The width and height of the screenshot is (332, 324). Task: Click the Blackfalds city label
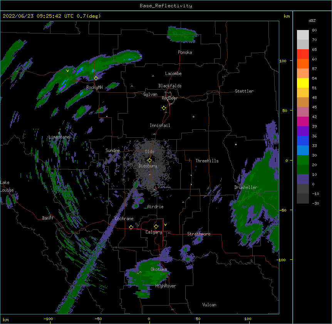170,86
